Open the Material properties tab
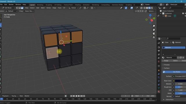186x104 pixels. pos(159,92)
